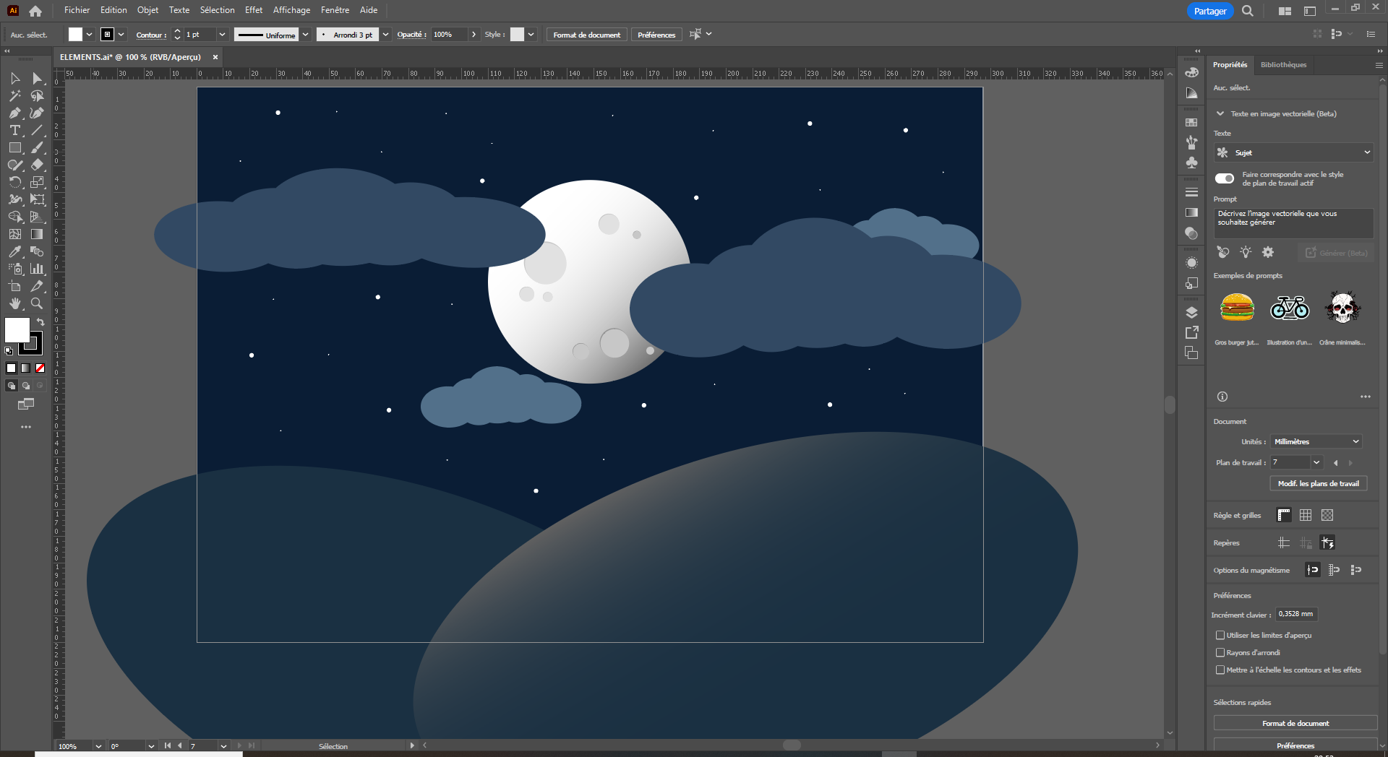Toggle rulers display button
The image size is (1388, 757).
1284,515
